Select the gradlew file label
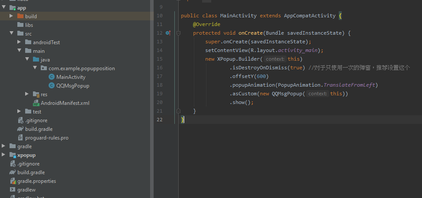The image size is (422, 198). point(26,190)
